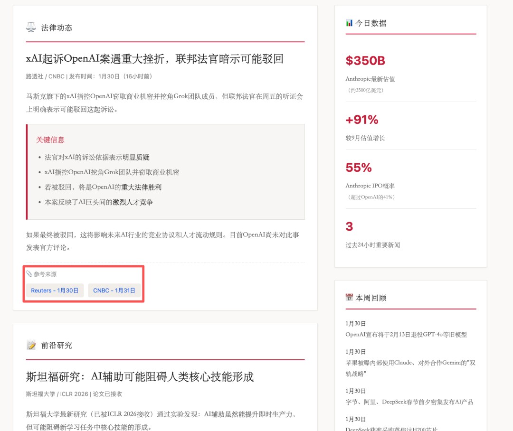
Task: Select the 法律动态 section heading
Action: click(57, 28)
